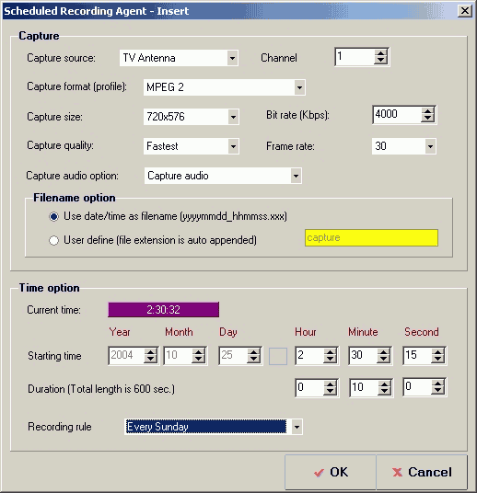477x493 pixels.
Task: Open the Recording rule dropdown
Action: point(297,427)
